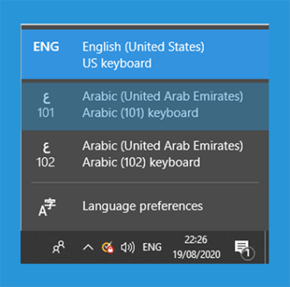Click the date 19/08/2020

pyautogui.click(x=196, y=254)
